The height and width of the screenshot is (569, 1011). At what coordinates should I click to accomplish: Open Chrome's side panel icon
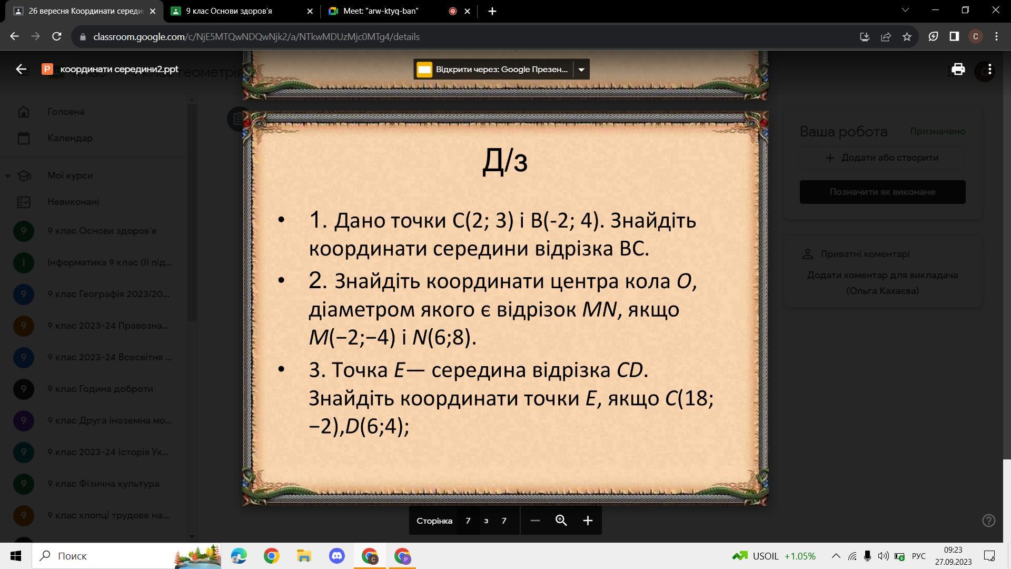954,37
